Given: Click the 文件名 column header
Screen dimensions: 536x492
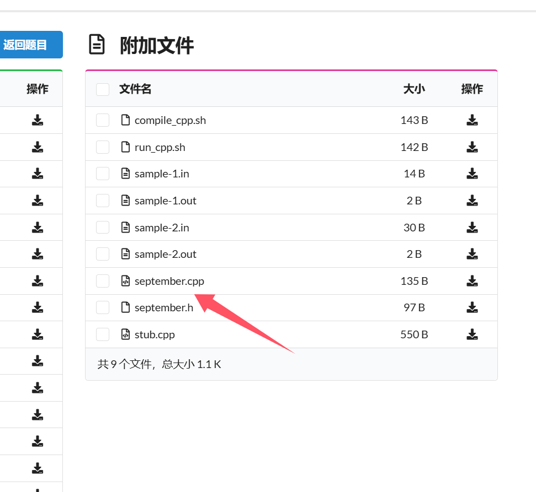Looking at the screenshot, I should click(135, 89).
